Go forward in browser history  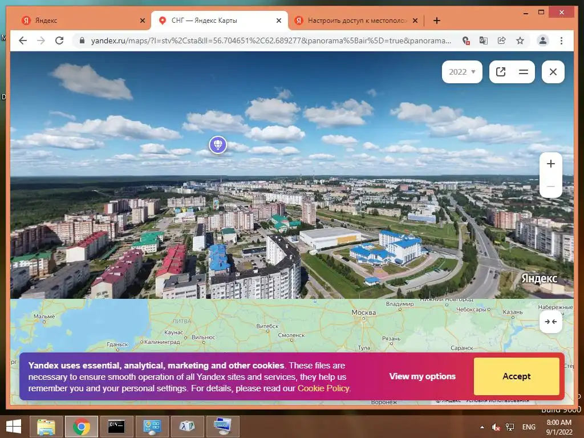(41, 40)
